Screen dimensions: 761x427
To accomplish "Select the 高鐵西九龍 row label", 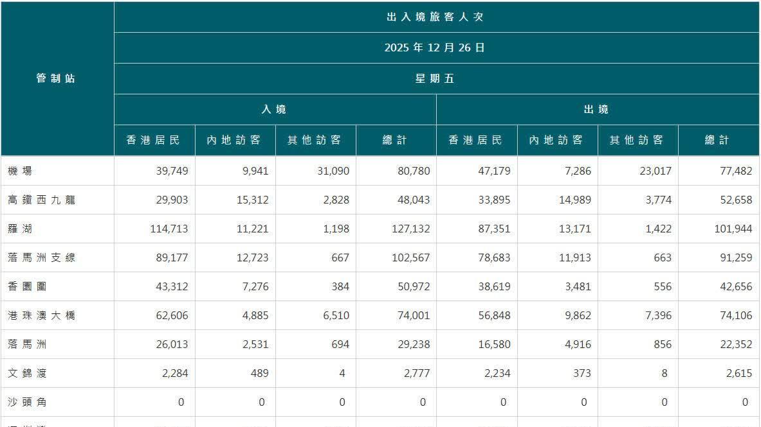I will pos(39,200).
